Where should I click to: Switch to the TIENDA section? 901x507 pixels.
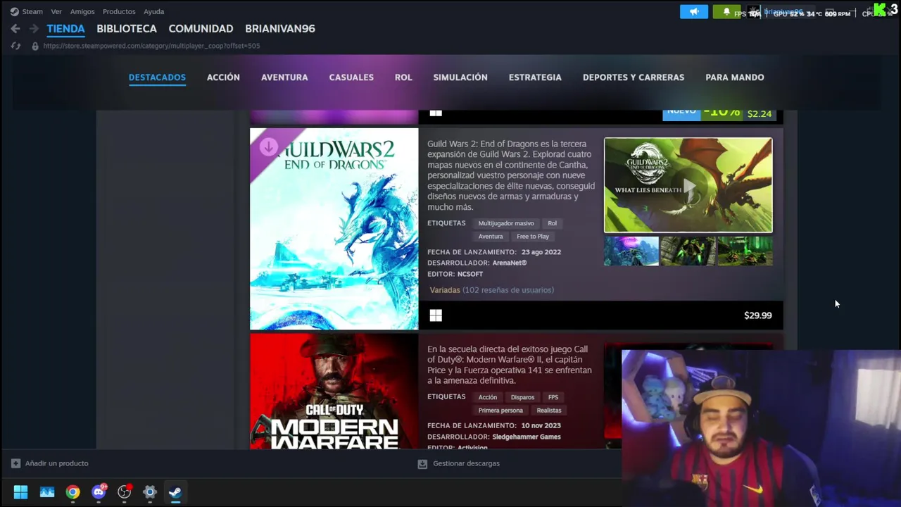(x=65, y=29)
